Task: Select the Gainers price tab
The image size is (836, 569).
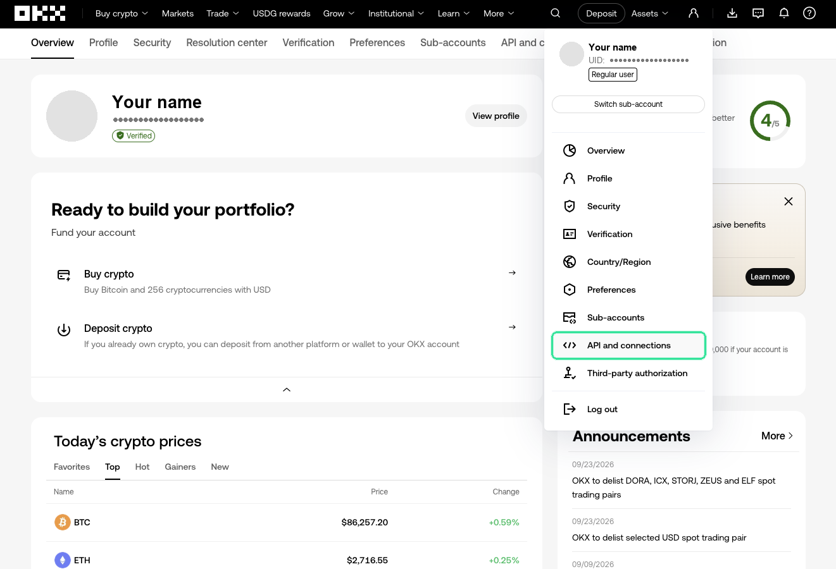Action: (180, 467)
